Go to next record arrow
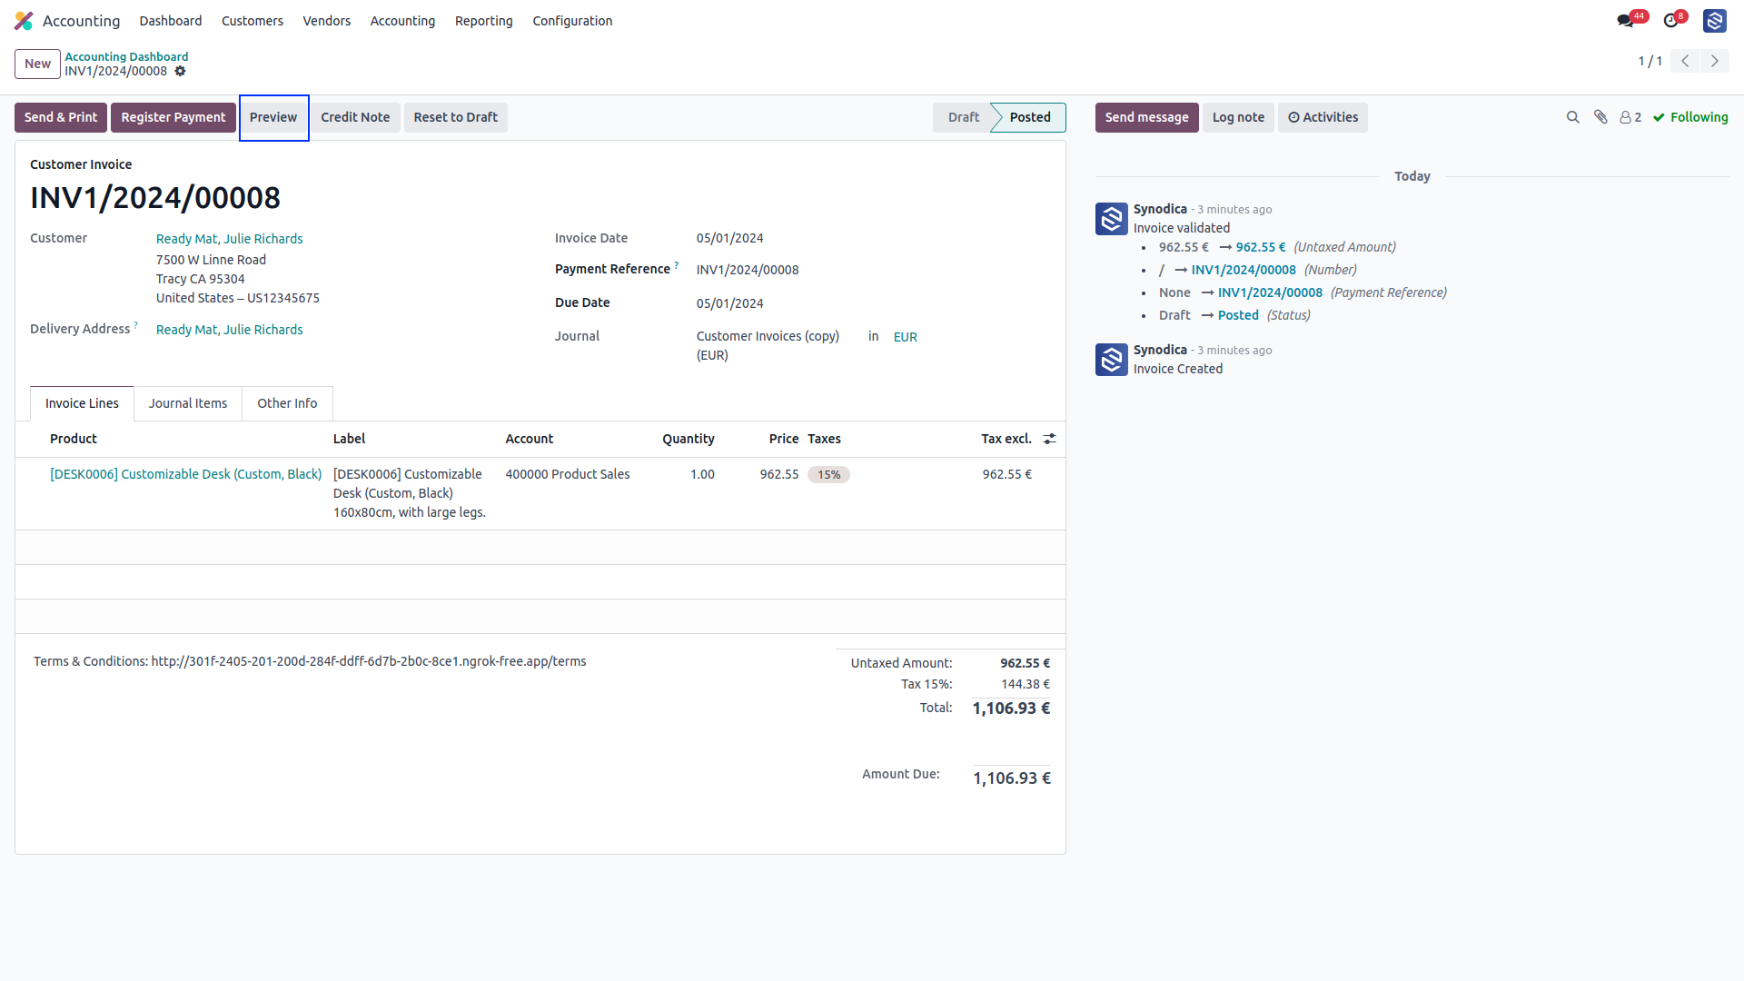The image size is (1744, 981). point(1715,61)
